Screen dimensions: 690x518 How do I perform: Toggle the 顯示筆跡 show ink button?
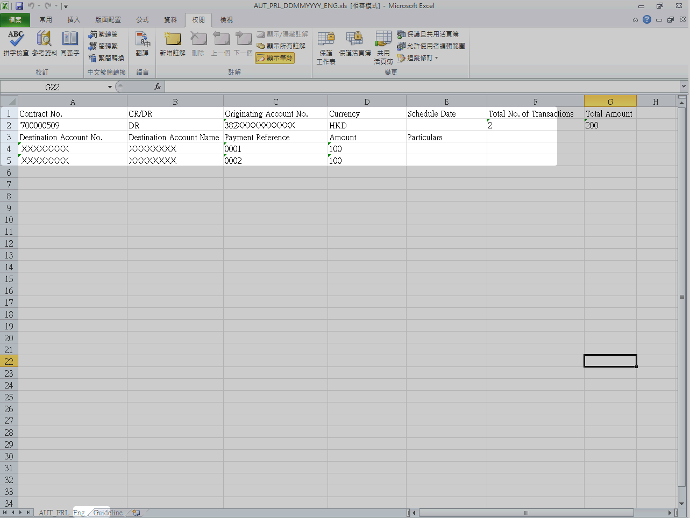(x=275, y=58)
